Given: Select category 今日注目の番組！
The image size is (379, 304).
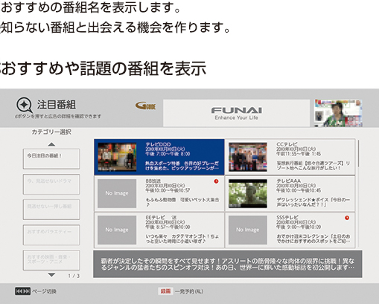Looking at the screenshot, I should (51, 159).
